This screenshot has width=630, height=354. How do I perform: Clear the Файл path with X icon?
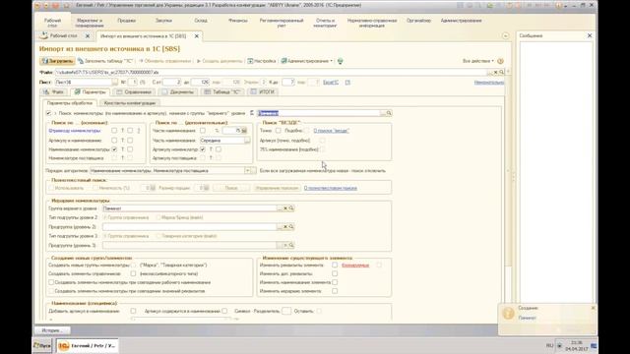coord(495,72)
